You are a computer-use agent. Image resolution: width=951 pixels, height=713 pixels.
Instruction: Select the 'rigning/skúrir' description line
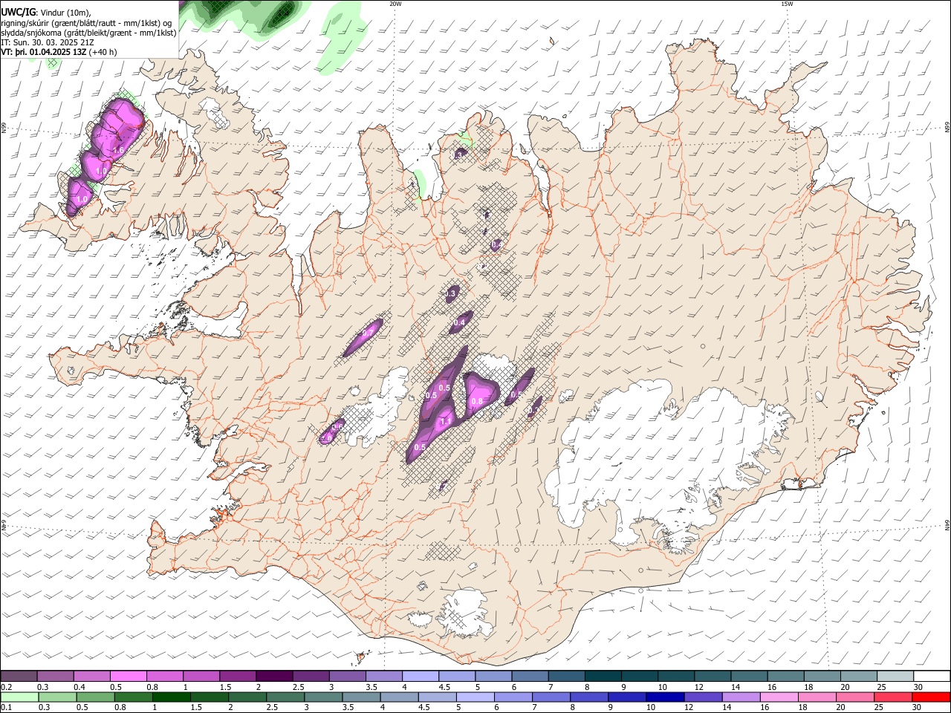tap(87, 22)
